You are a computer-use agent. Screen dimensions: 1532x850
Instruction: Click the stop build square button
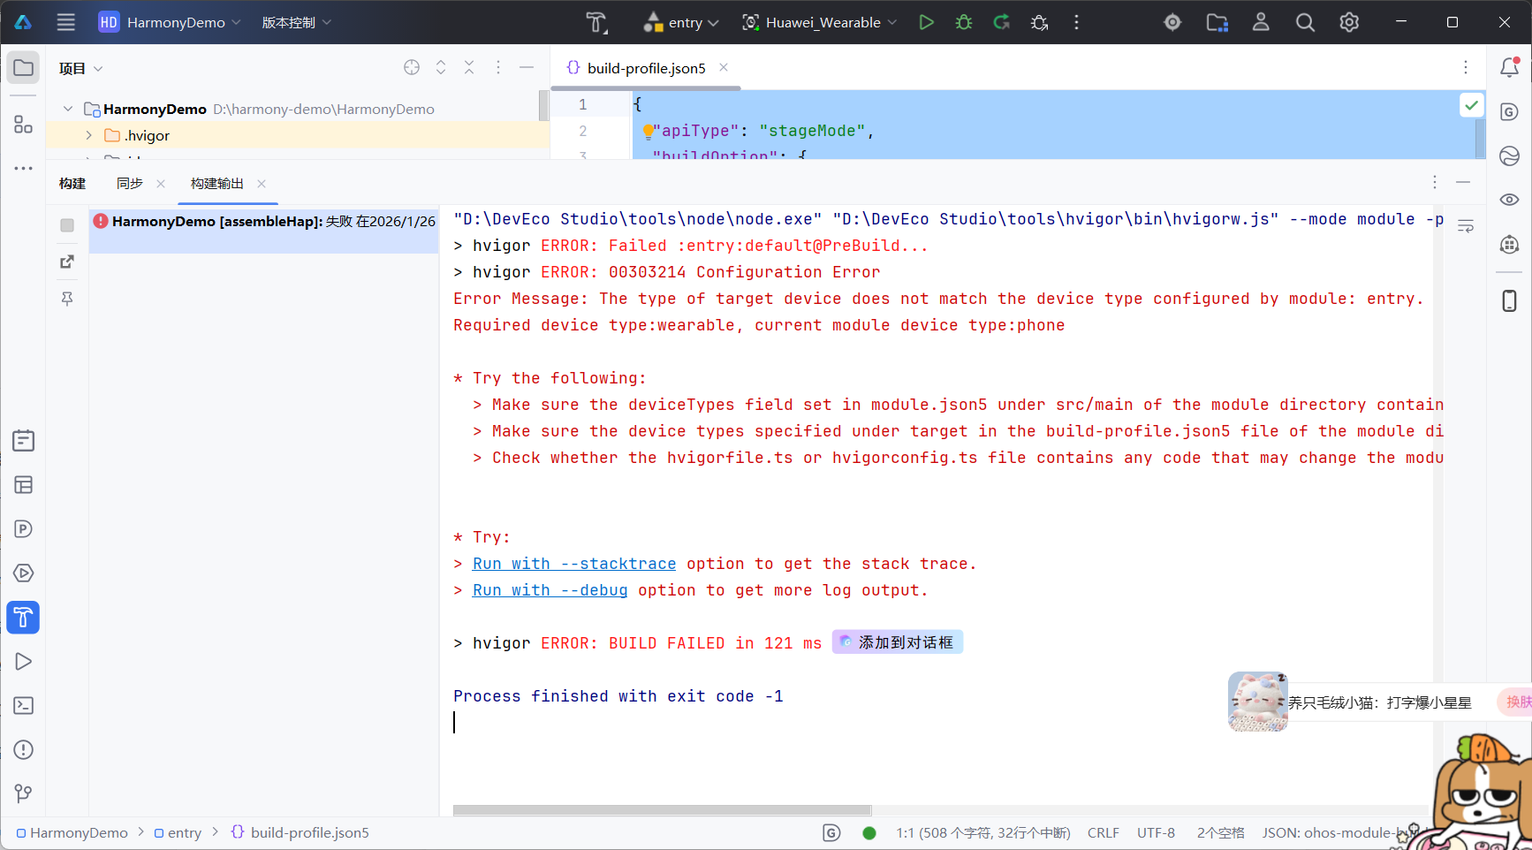67,225
